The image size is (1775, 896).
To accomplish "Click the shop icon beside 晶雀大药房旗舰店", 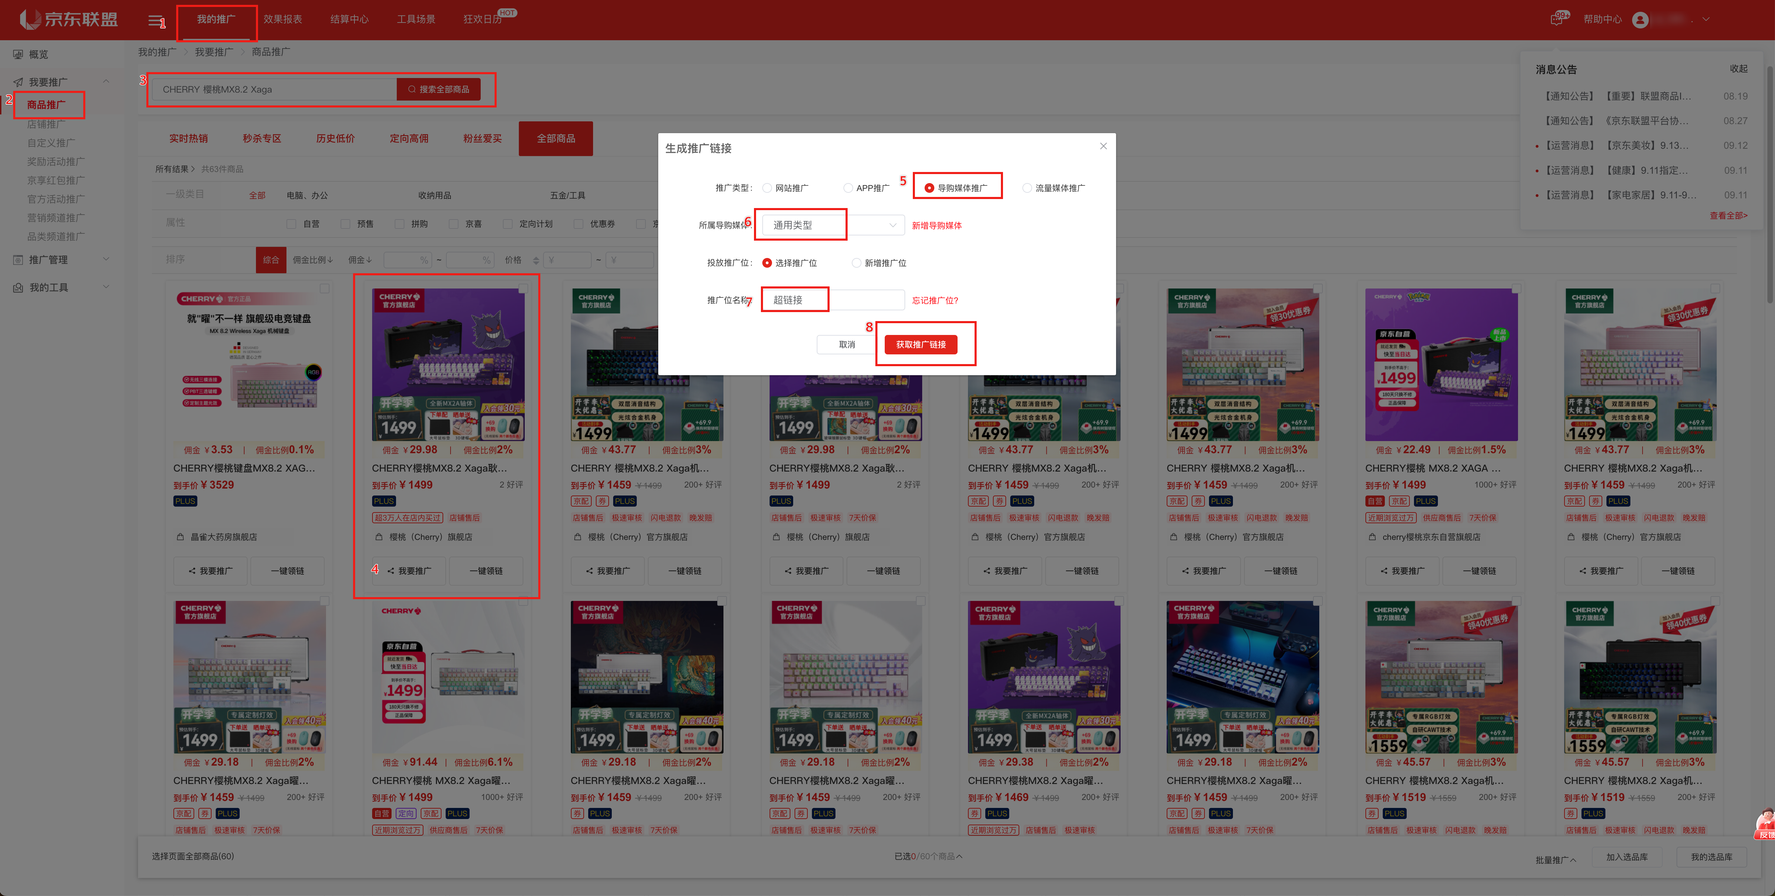I will pyautogui.click(x=180, y=536).
